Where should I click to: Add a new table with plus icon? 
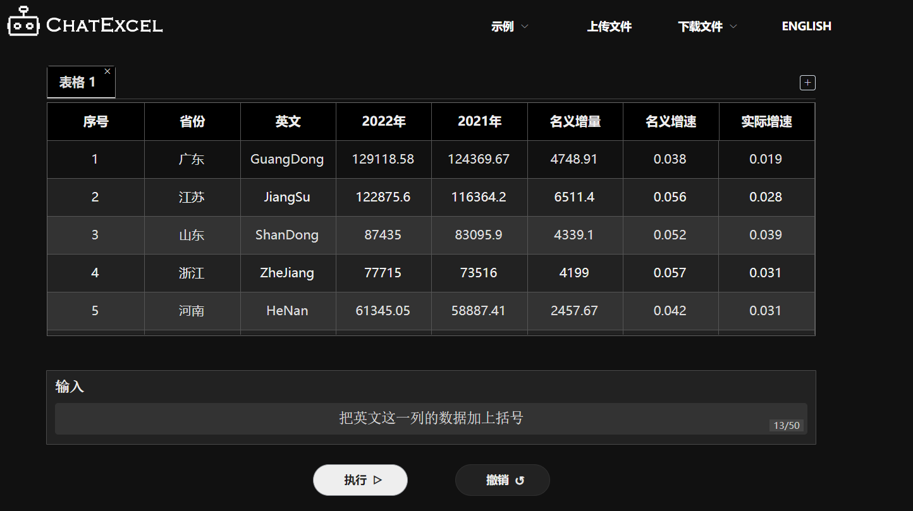807,83
